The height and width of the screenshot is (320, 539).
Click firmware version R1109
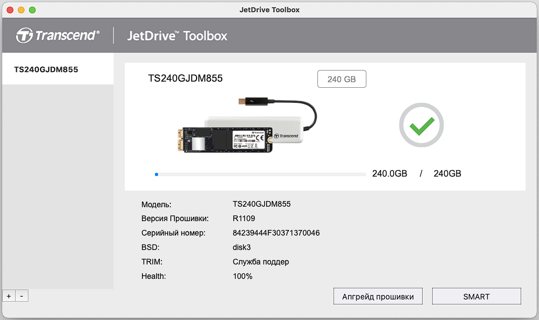point(244,218)
